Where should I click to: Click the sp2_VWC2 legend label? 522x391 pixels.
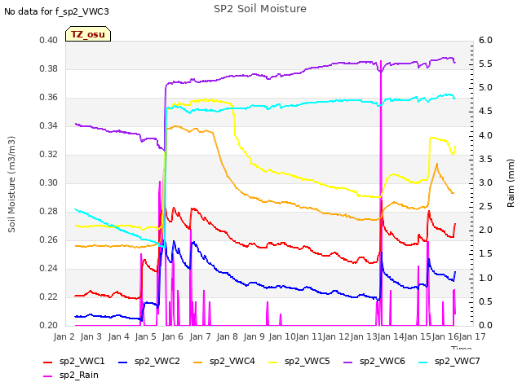[x=157, y=361]
